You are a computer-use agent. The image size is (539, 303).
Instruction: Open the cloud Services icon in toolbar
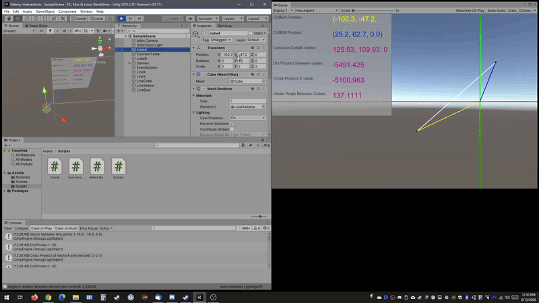pyautogui.click(x=190, y=19)
